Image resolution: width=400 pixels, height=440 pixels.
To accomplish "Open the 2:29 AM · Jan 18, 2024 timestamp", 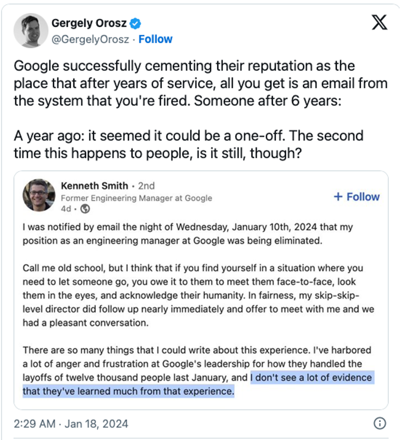I will 70,424.
